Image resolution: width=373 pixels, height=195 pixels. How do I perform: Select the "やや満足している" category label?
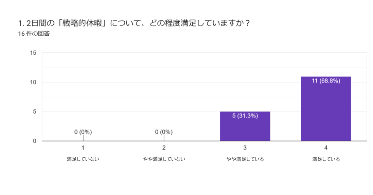(245, 159)
